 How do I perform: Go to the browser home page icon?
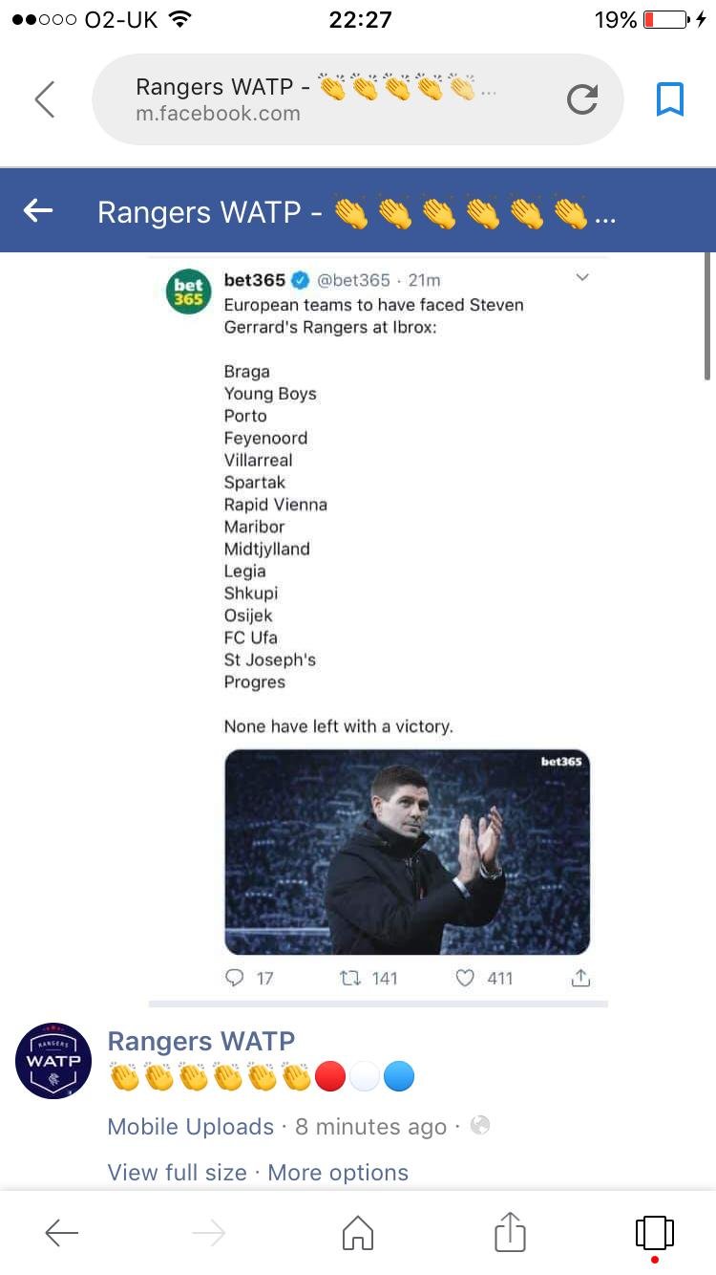358,1233
